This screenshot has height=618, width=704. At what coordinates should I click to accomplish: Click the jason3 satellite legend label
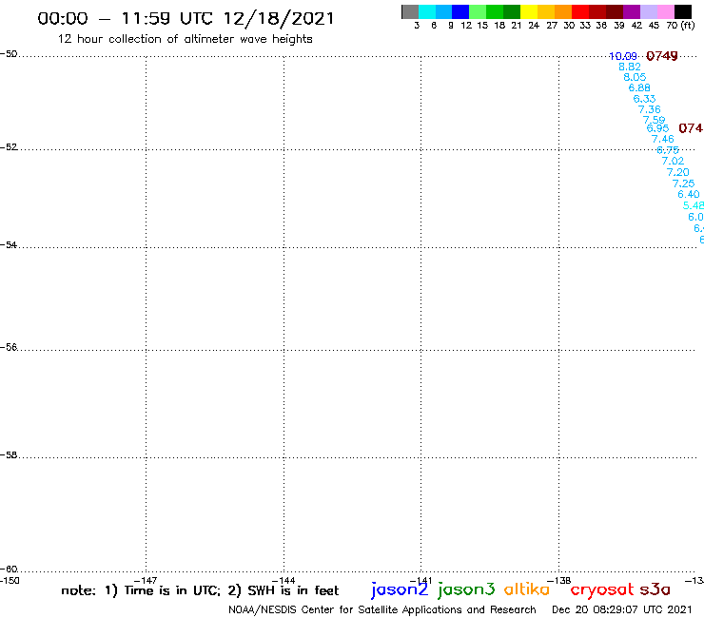[x=466, y=589]
